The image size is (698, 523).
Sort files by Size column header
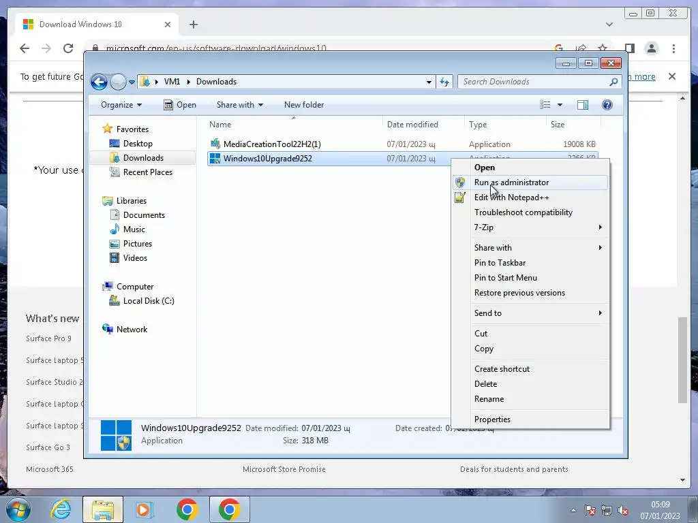pos(558,125)
